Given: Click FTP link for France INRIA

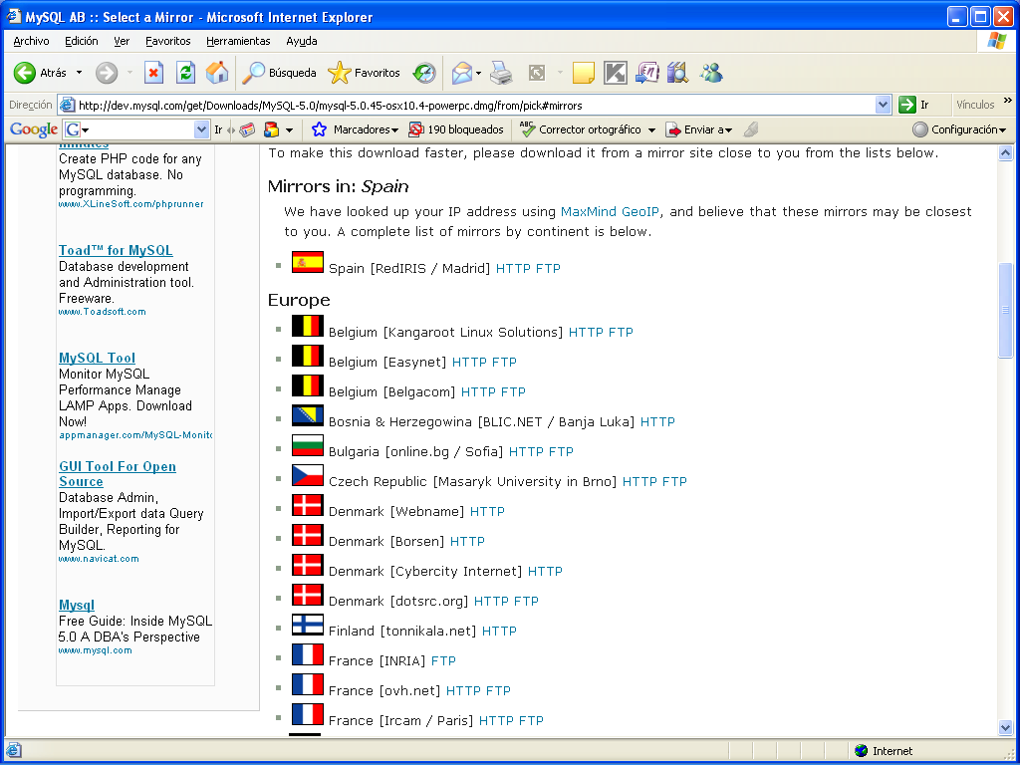Looking at the screenshot, I should click(443, 661).
